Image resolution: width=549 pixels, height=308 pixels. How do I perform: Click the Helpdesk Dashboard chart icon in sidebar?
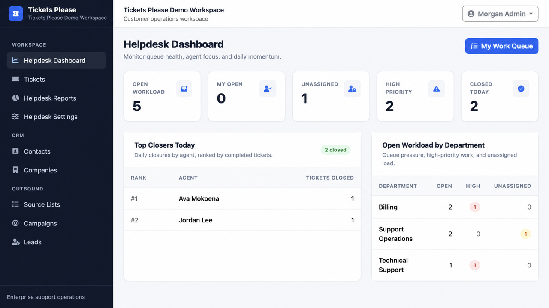pos(15,60)
